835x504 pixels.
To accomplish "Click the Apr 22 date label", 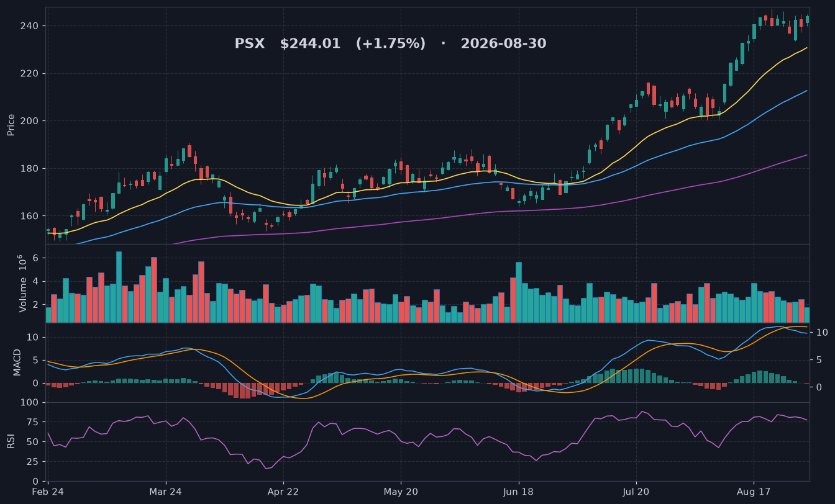I will pos(283,492).
